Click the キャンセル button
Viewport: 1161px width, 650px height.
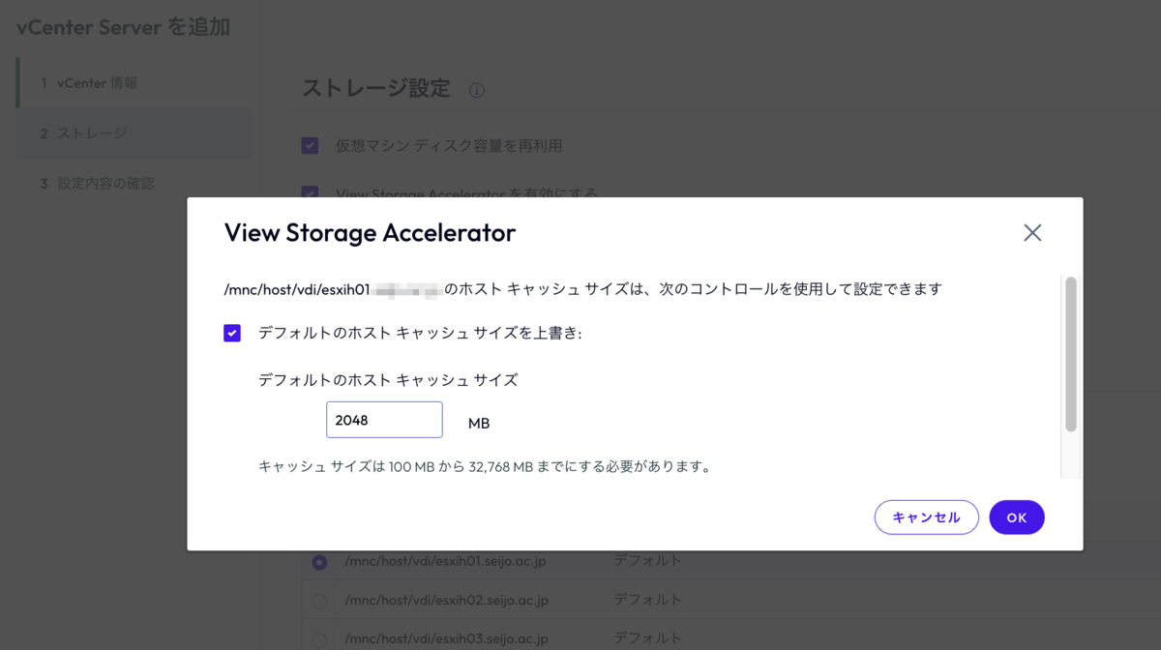click(927, 517)
